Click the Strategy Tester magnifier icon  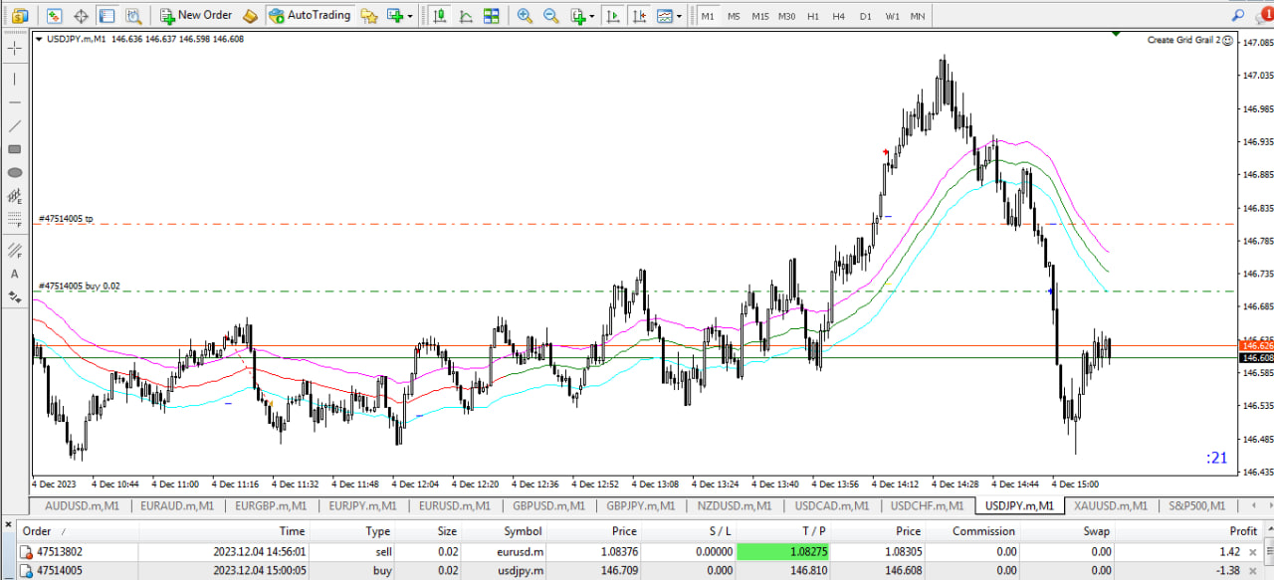(133, 15)
